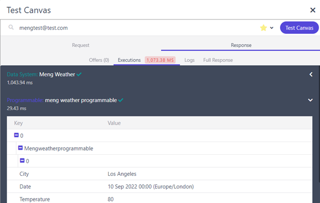
Task: Click the yellow star favorites icon
Action: (x=264, y=28)
